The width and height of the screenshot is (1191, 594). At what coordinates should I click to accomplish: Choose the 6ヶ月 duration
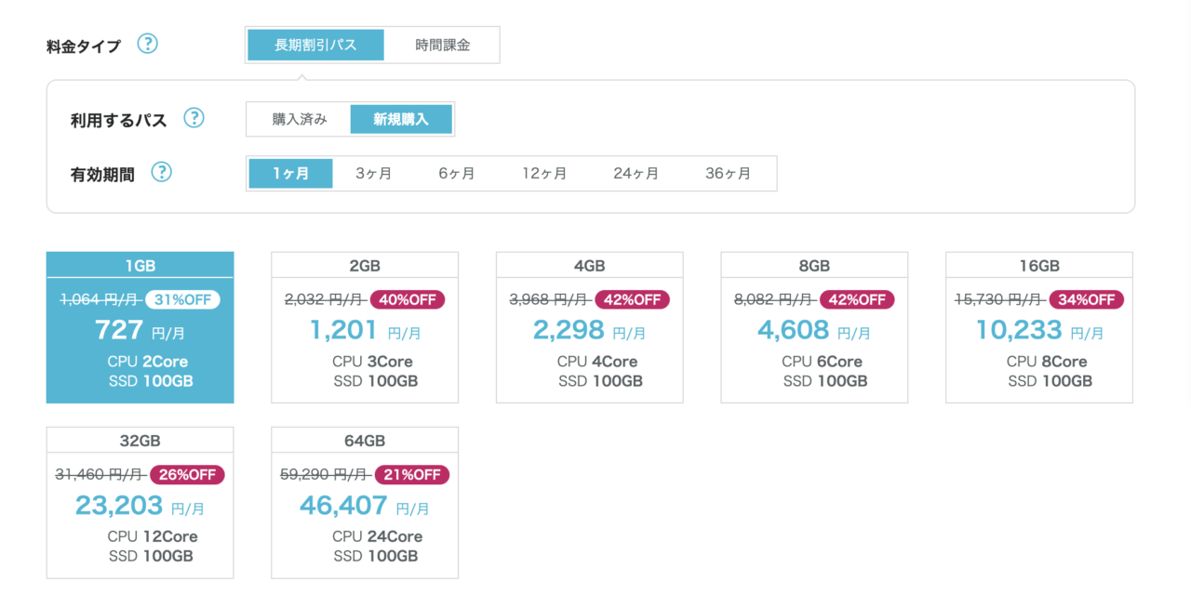point(458,173)
